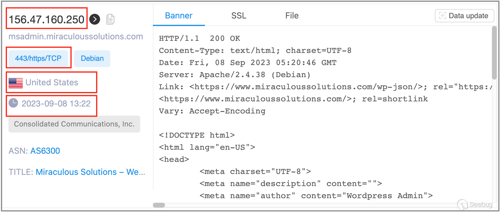The height and width of the screenshot is (213, 501).
Task: Open the AS6300 ASN link
Action: coord(45,151)
